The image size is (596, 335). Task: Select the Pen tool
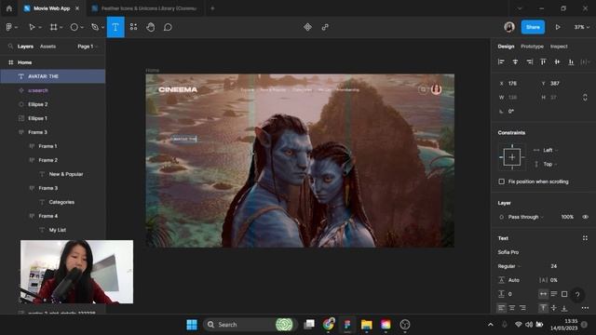click(x=95, y=27)
